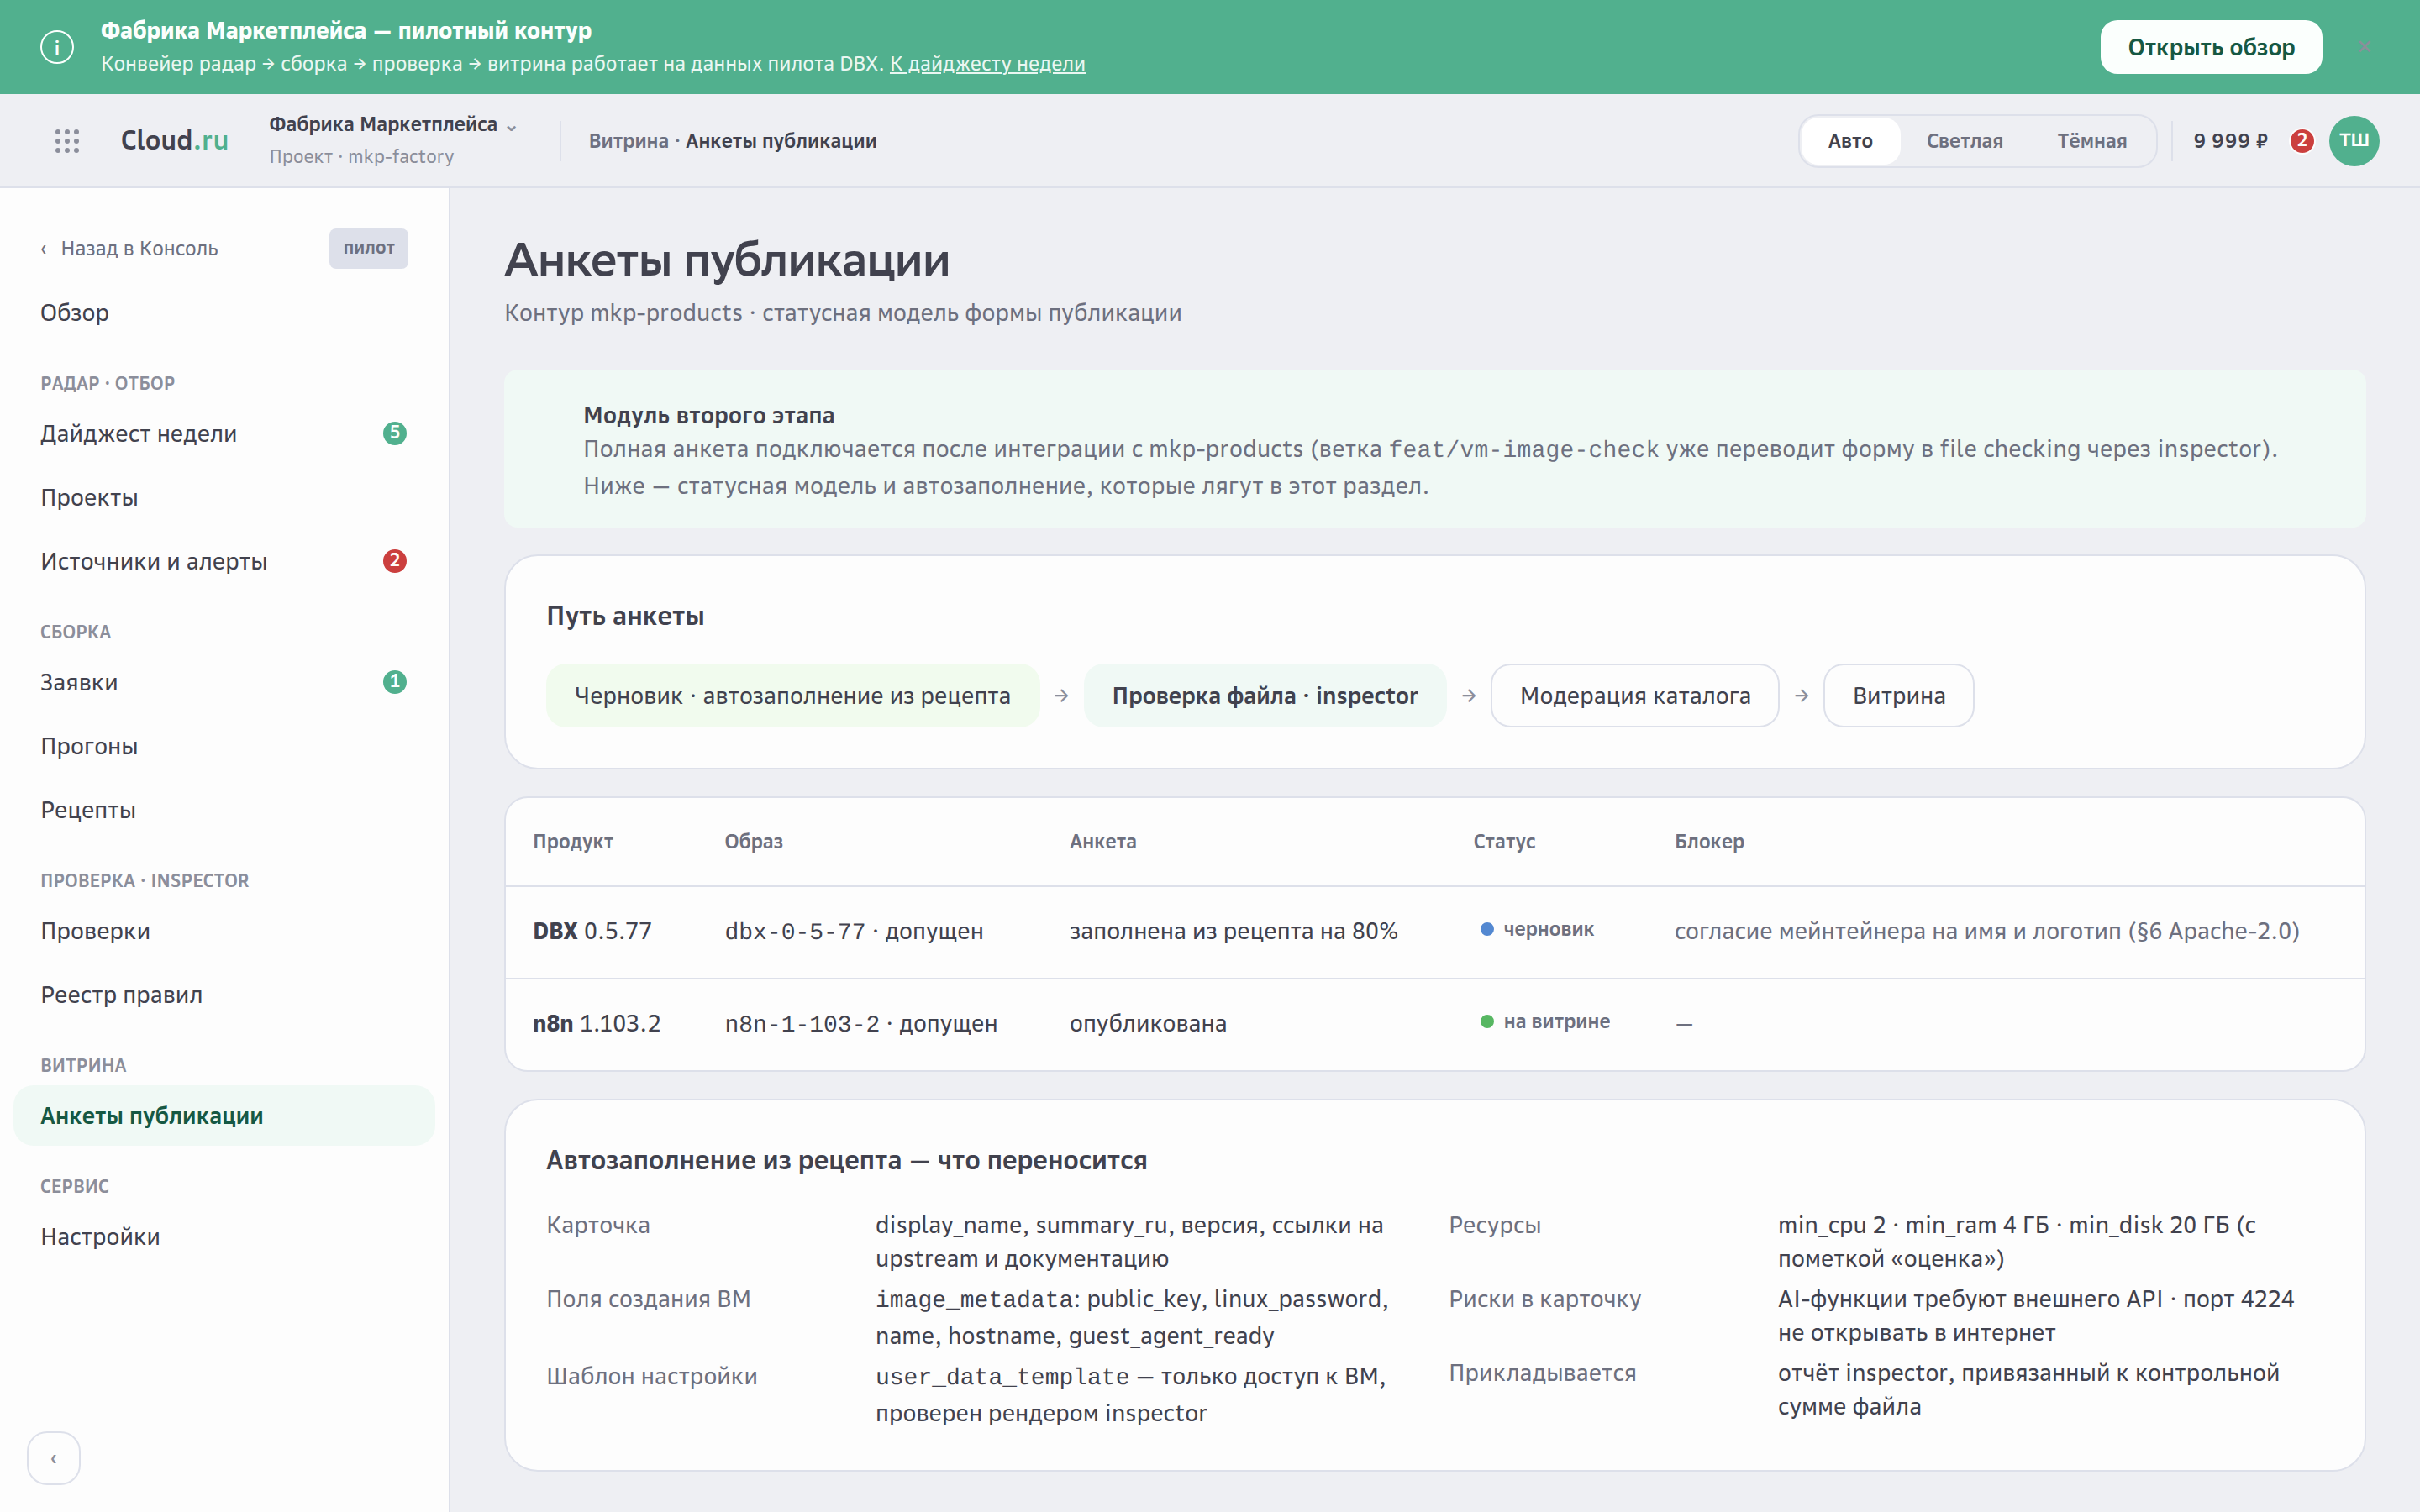Open Реестр правил in the sidebar

(224, 995)
